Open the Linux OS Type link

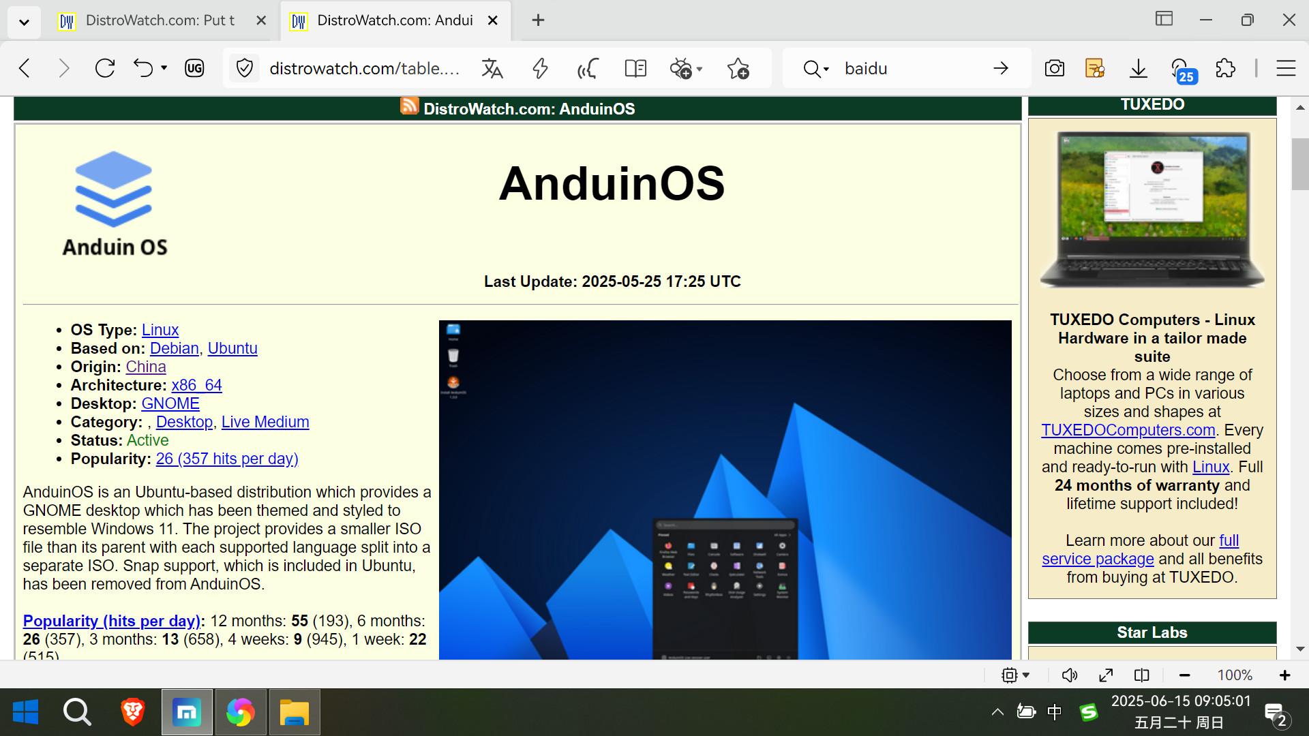[160, 330]
